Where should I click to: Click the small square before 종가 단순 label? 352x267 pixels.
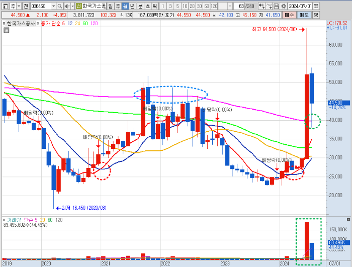click(x=38, y=23)
